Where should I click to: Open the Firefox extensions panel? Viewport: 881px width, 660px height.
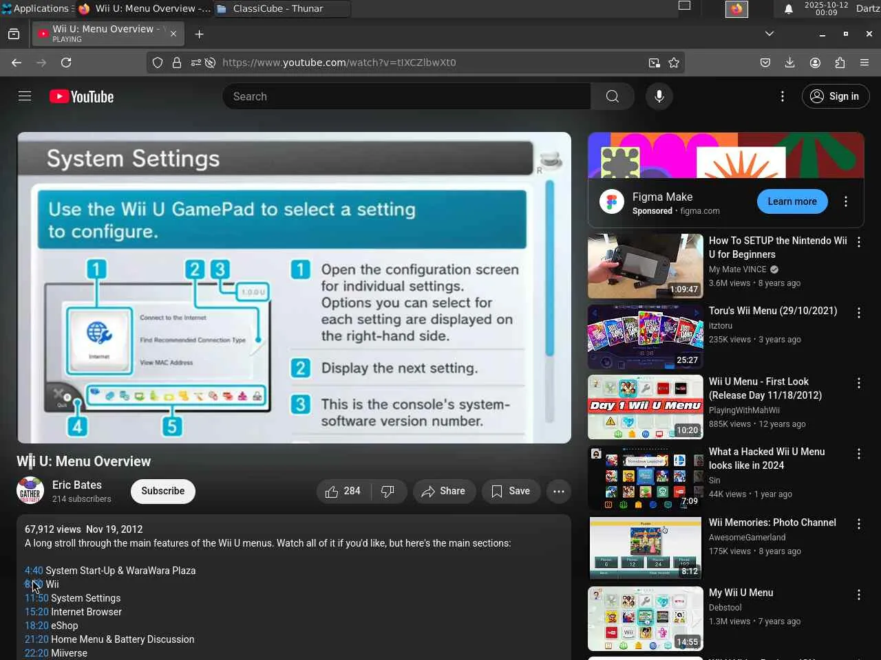point(840,63)
